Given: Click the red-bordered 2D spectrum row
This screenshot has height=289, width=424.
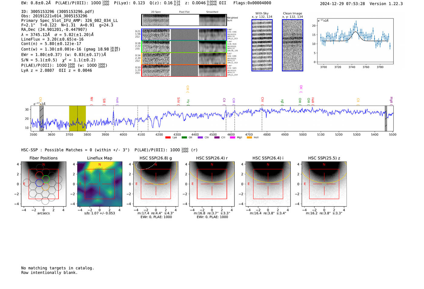Looking at the screenshot, I should 184,70.
